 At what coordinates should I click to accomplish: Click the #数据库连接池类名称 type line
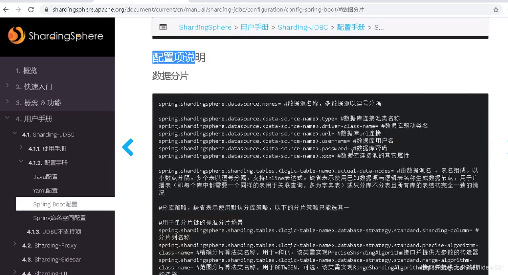[x=279, y=118]
